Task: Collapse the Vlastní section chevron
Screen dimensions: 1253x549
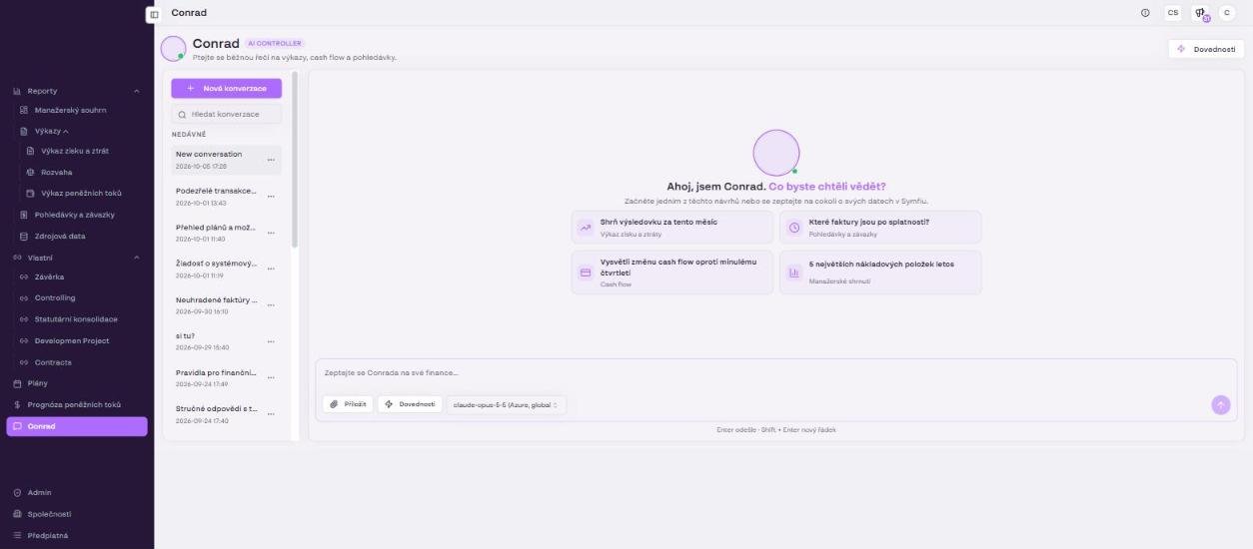Action: click(137, 258)
